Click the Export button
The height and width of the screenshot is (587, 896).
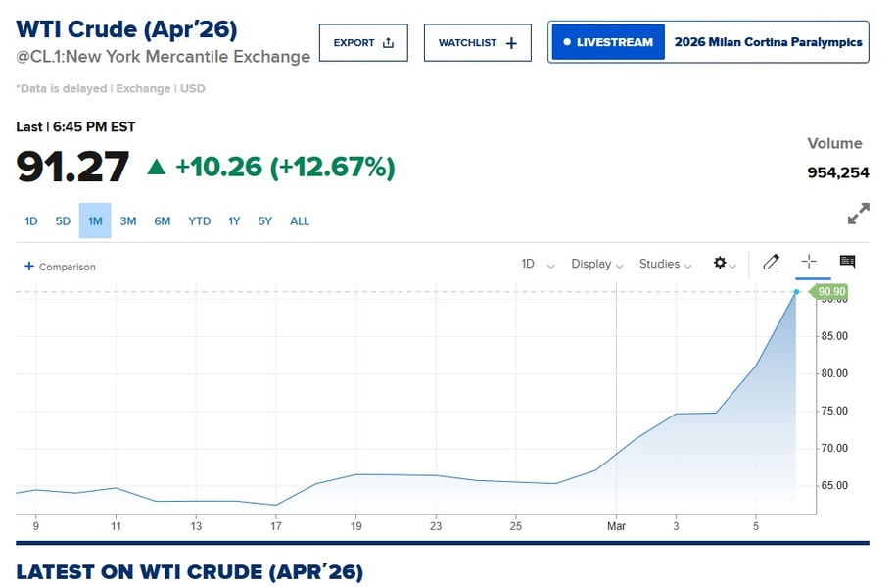click(x=363, y=43)
